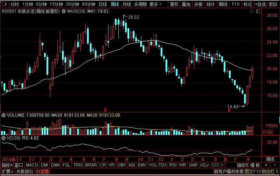Switch sub-chart to EMV indicator
The width and height of the screenshot is (280, 176).
tap(142, 165)
